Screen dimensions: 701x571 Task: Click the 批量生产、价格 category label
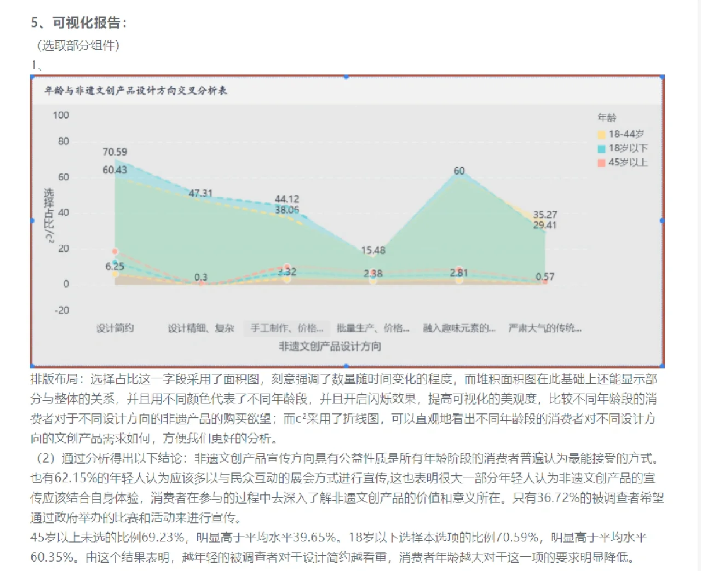point(372,327)
